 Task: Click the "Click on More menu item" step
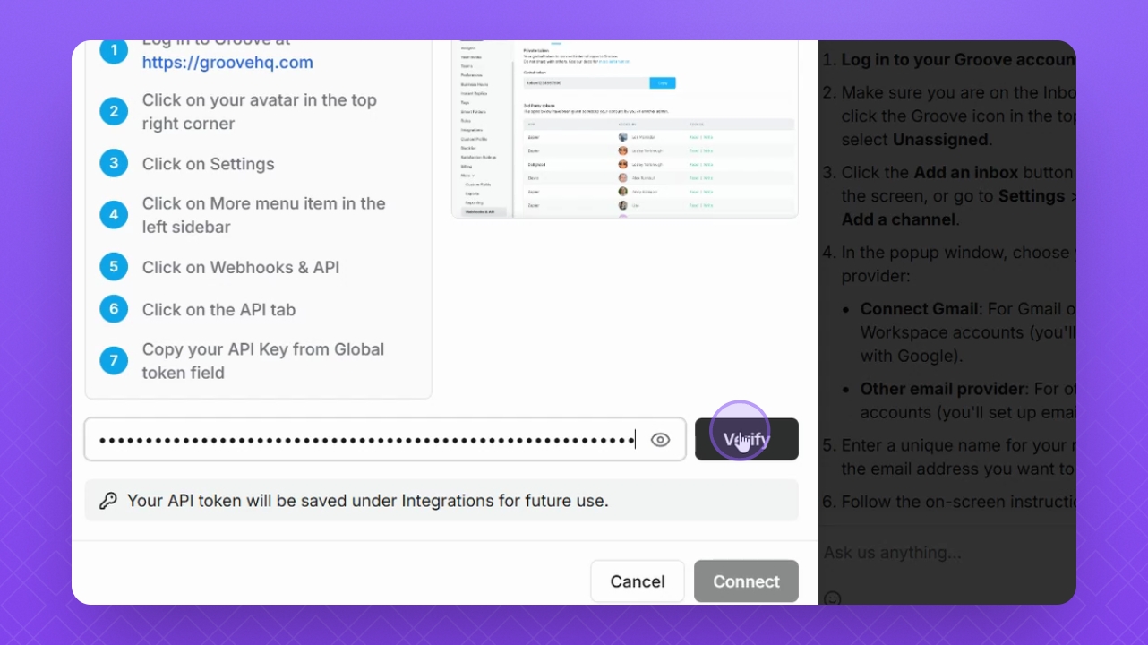(x=264, y=215)
